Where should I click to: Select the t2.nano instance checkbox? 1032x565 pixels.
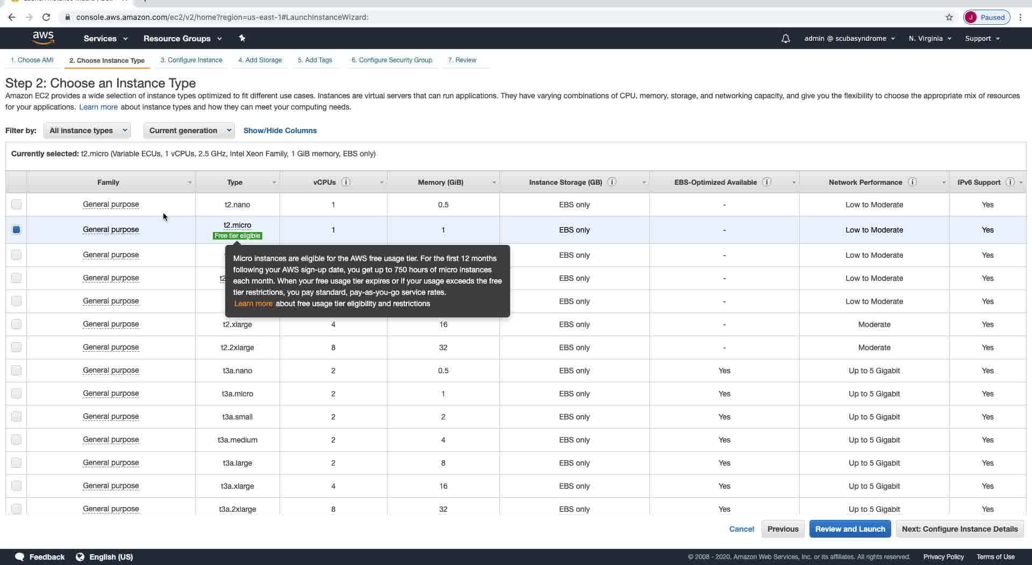16,205
